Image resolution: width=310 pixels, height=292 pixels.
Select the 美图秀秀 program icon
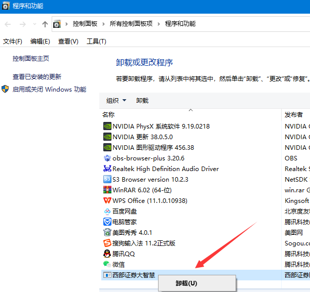107,232
